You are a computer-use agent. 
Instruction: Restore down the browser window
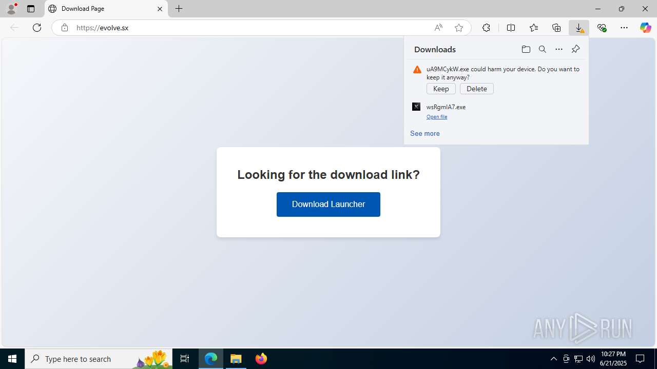pos(622,9)
